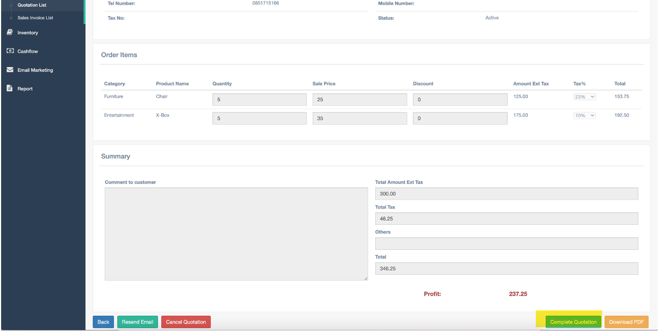Click the Complete Quotation button
658x331 pixels.
pos(573,322)
